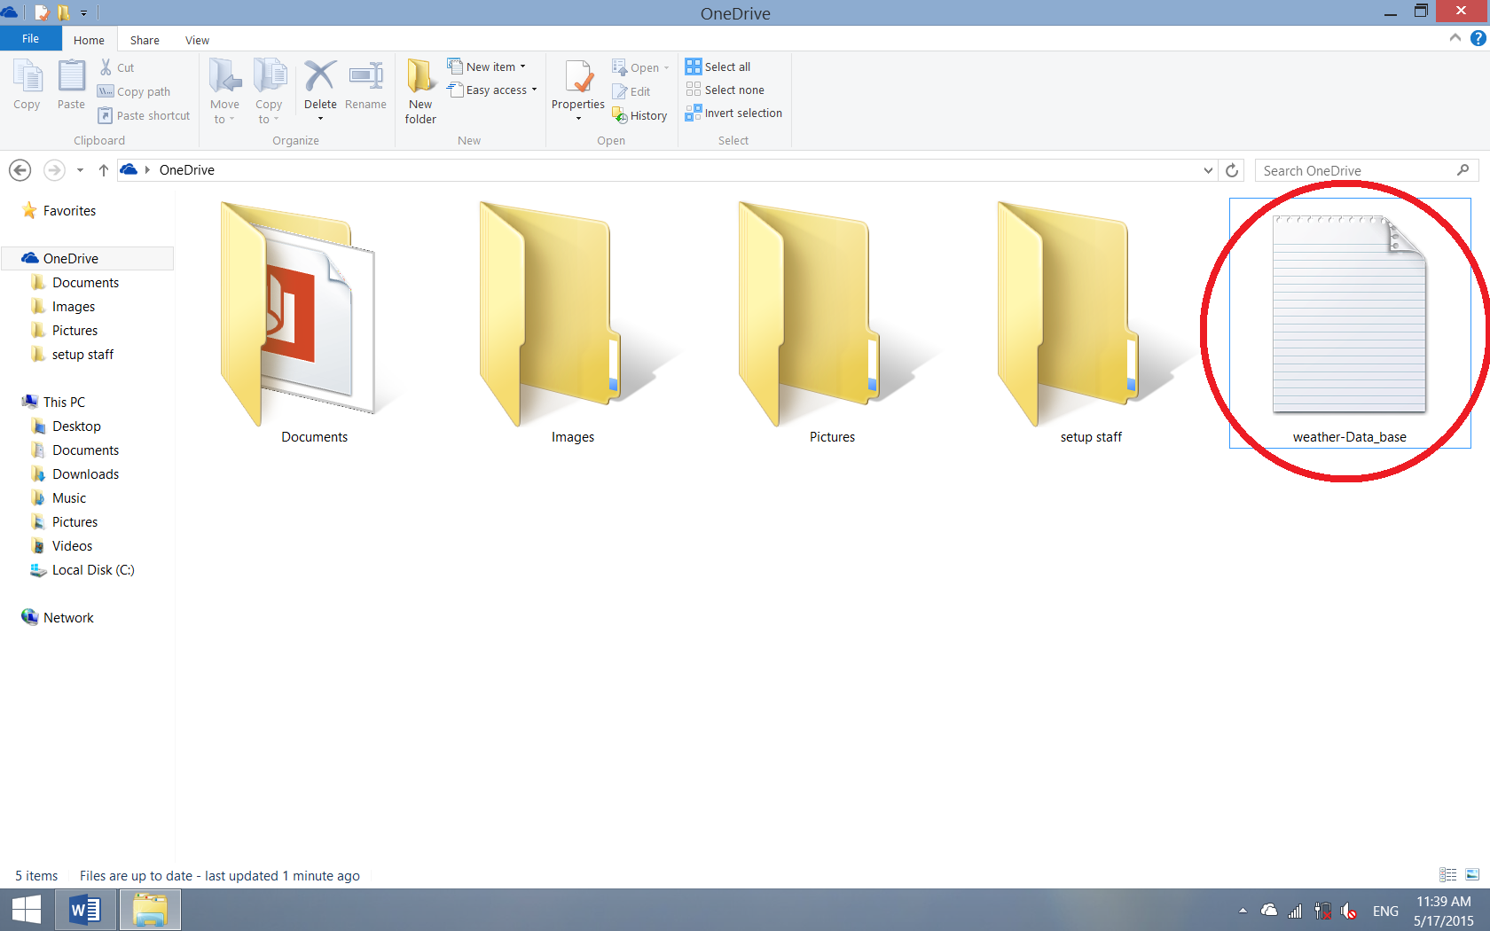Select OneDrive in the navigation pane

pyautogui.click(x=86, y=258)
